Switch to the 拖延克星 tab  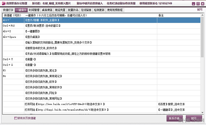pyautogui.click(x=60, y=10)
